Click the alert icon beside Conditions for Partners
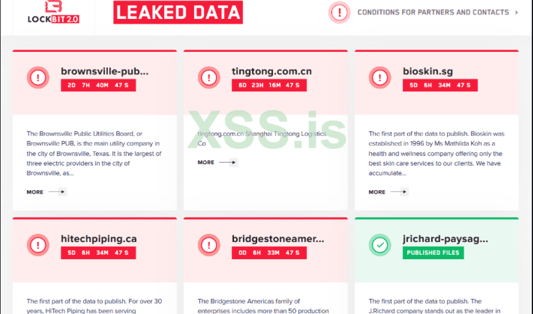 (339, 12)
